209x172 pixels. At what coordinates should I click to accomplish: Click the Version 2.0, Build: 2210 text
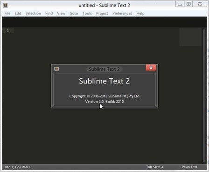click(104, 102)
